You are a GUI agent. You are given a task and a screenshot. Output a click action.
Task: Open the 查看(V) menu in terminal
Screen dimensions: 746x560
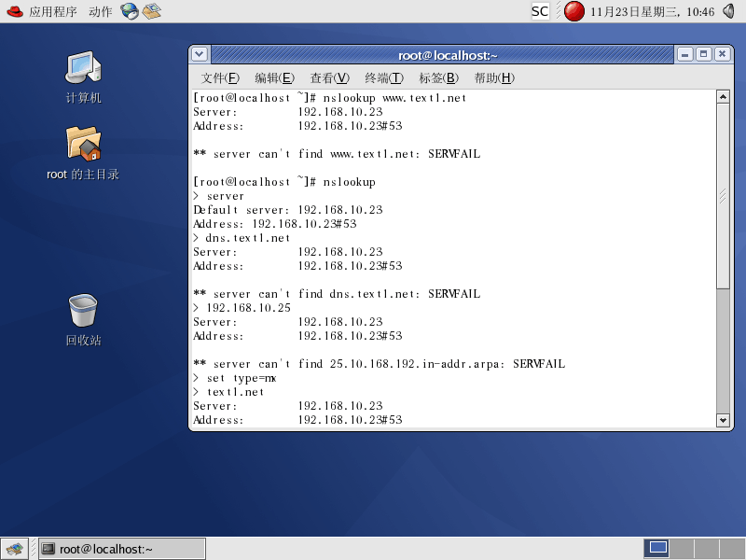point(329,77)
